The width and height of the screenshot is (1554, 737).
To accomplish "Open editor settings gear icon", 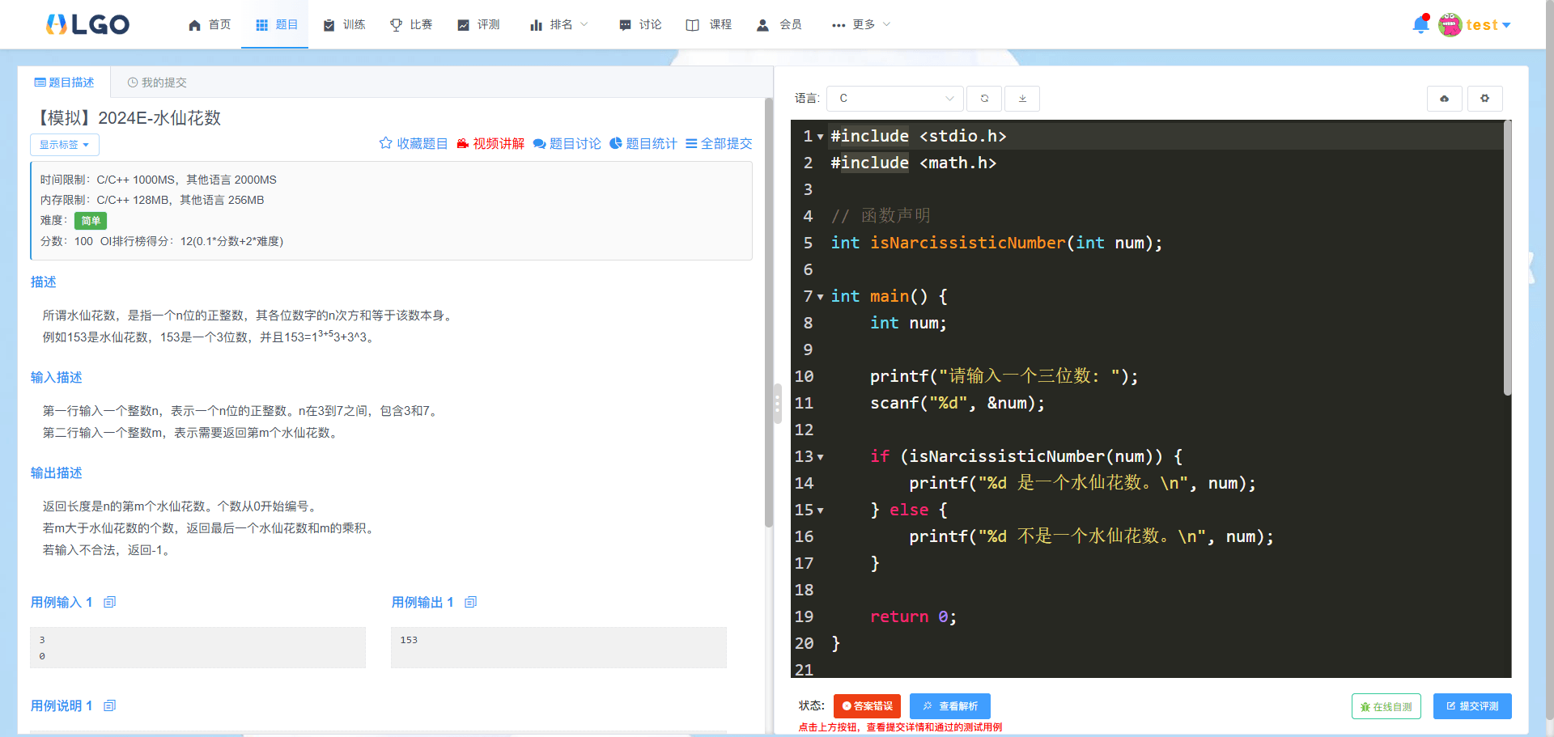I will click(x=1484, y=99).
